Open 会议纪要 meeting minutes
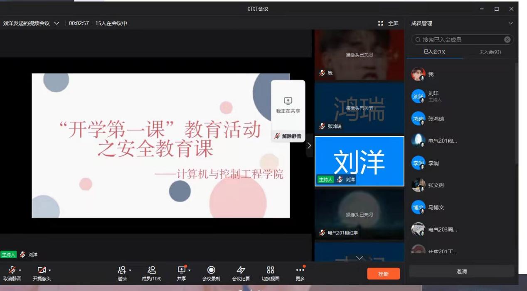 coord(241,270)
